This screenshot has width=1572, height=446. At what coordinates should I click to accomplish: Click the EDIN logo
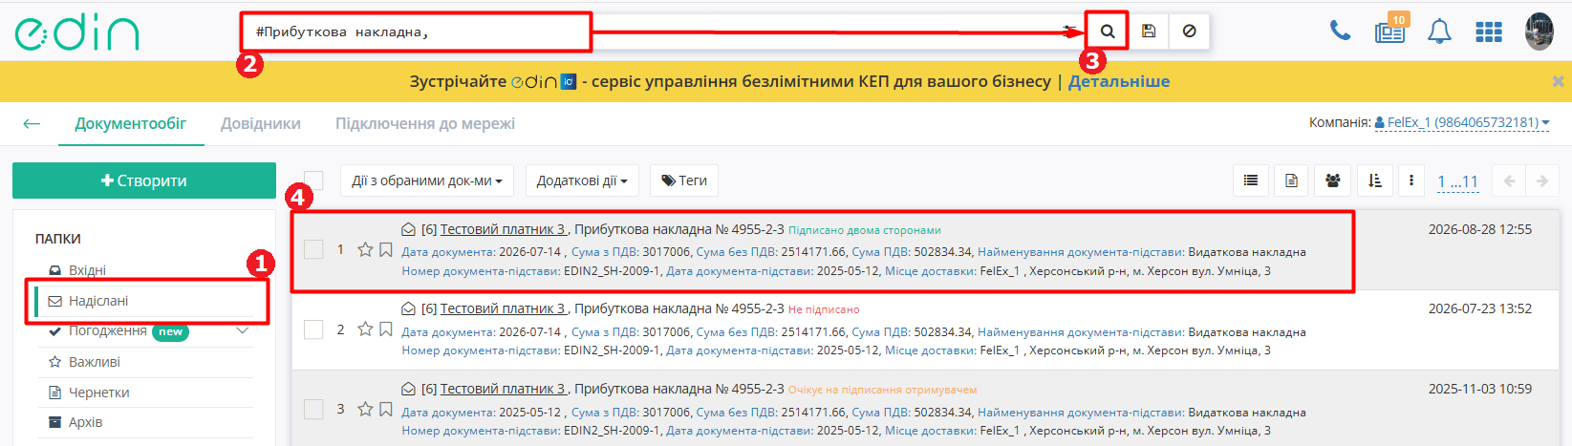pos(77,32)
